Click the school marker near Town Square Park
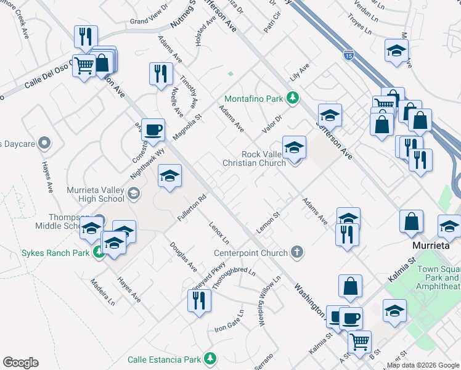Image resolution: width=461 pixels, height=370 pixels. point(394,311)
